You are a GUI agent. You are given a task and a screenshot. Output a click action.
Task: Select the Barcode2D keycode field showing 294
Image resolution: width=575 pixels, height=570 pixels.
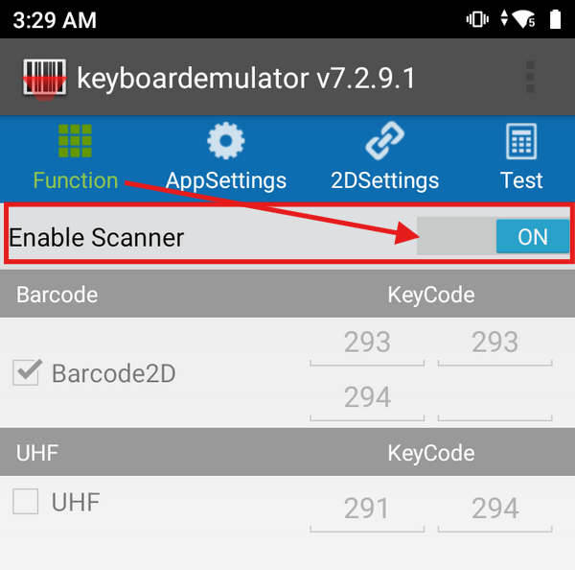pos(367,396)
